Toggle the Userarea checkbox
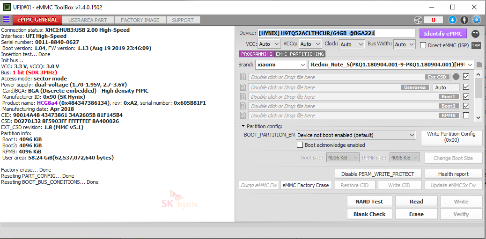The height and width of the screenshot is (239, 486). 466,87
